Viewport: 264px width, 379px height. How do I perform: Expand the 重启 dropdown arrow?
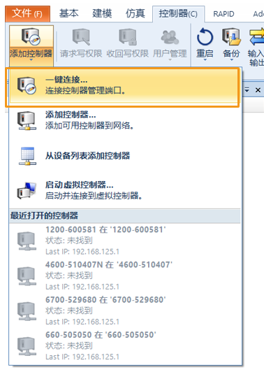(x=205, y=60)
